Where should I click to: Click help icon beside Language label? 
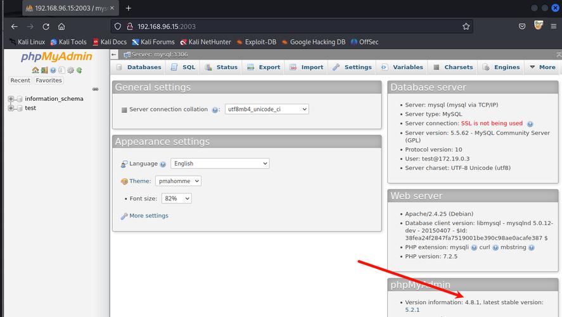[163, 164]
